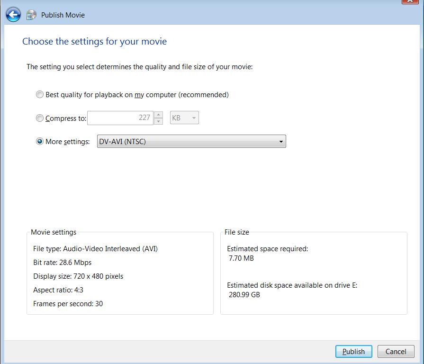This screenshot has height=364, width=424.
Task: Go back with the blue arrow button
Action: 13,15
